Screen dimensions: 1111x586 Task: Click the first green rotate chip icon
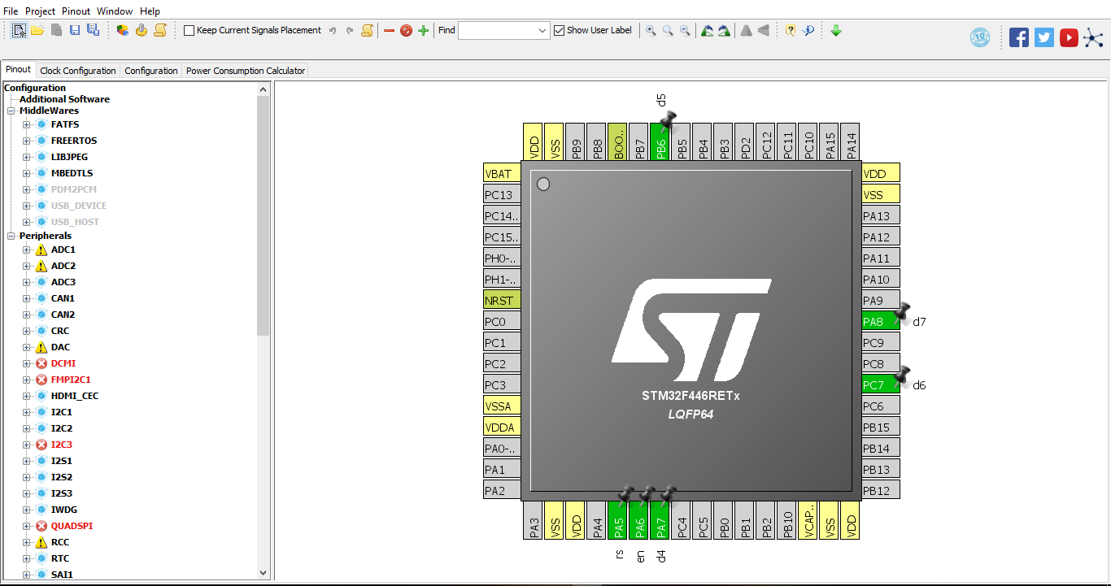[x=707, y=30]
